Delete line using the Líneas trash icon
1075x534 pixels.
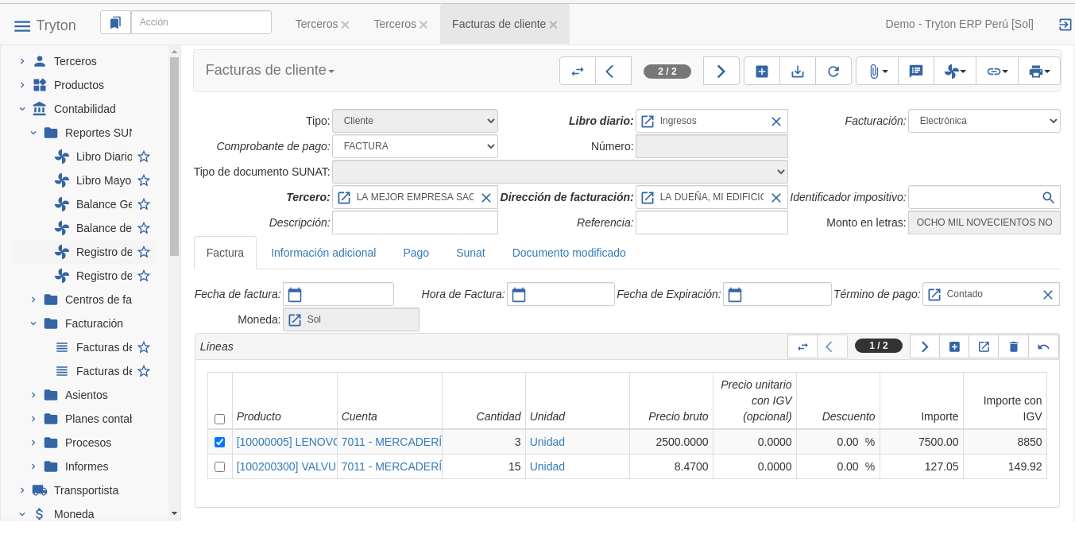1014,346
